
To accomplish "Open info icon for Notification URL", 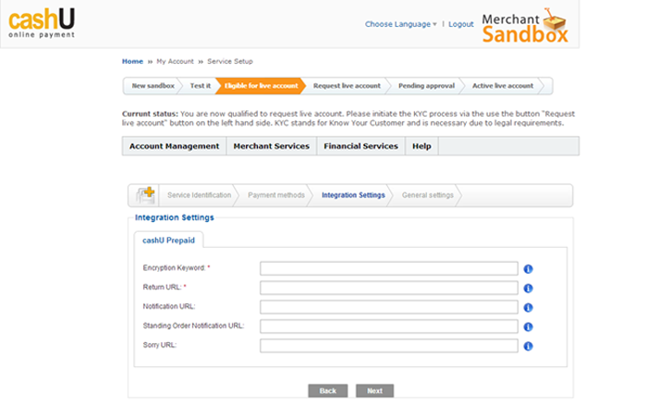I will 528,307.
